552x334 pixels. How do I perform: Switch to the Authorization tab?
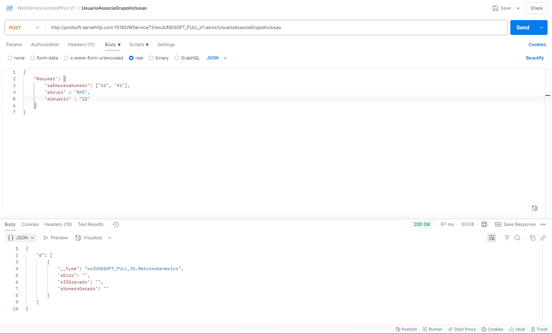coord(45,45)
